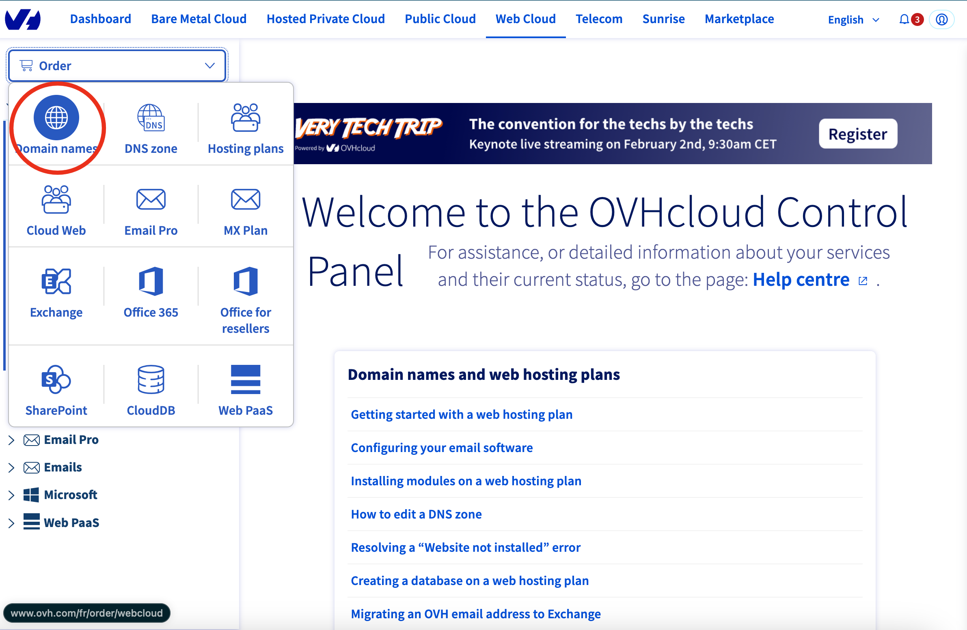
Task: Open How to edit a DNS zone
Action: (x=416, y=514)
